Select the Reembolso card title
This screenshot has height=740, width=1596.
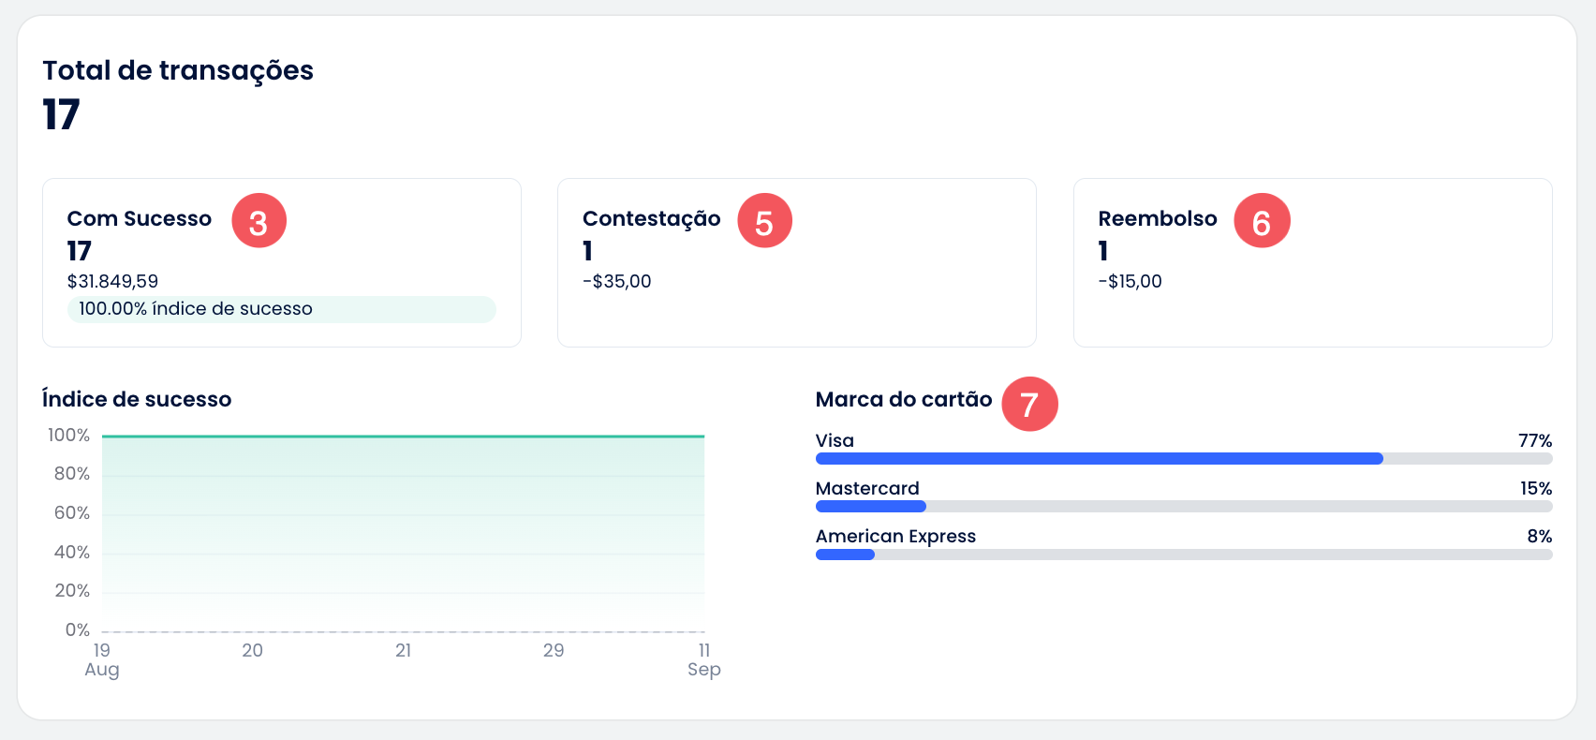[1157, 218]
